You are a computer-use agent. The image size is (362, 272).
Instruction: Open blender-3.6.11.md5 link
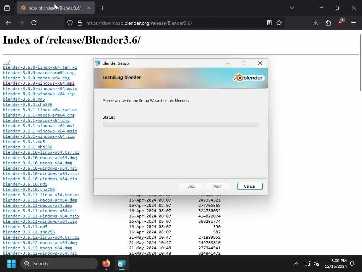25,227
